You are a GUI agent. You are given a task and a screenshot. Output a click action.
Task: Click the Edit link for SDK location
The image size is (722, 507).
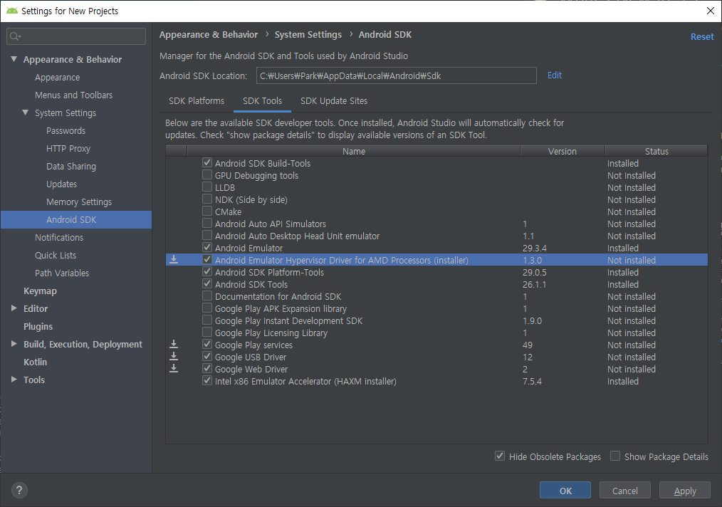[x=555, y=75]
